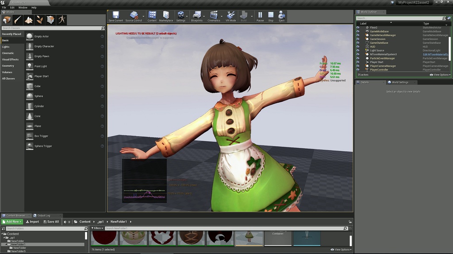Open Build options dropdown arrow
The height and width of the screenshot is (254, 453).
tap(252, 16)
